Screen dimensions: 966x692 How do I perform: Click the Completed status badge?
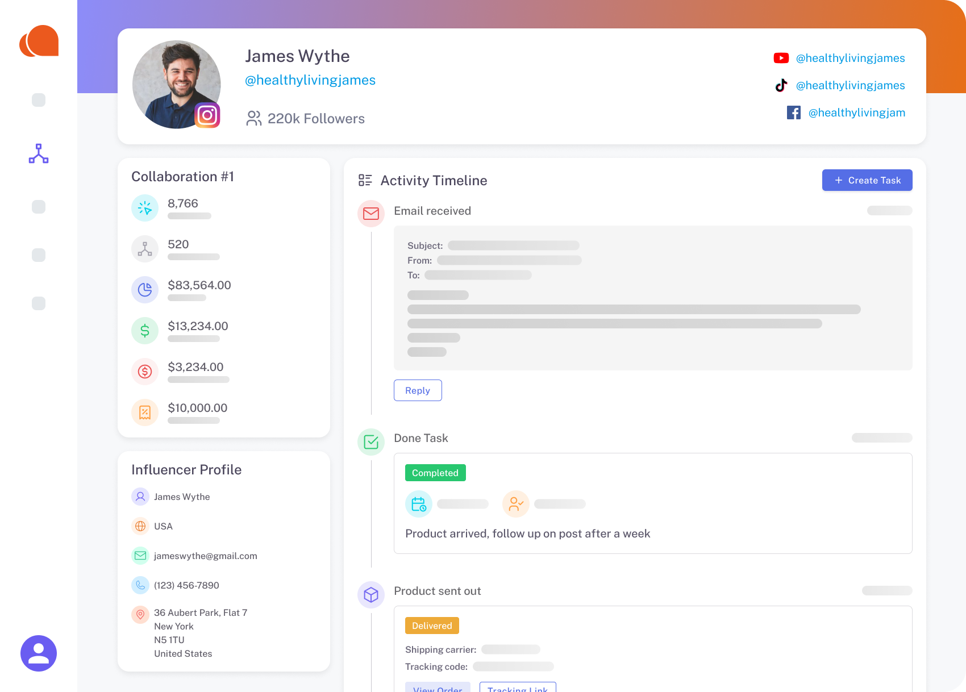click(435, 473)
